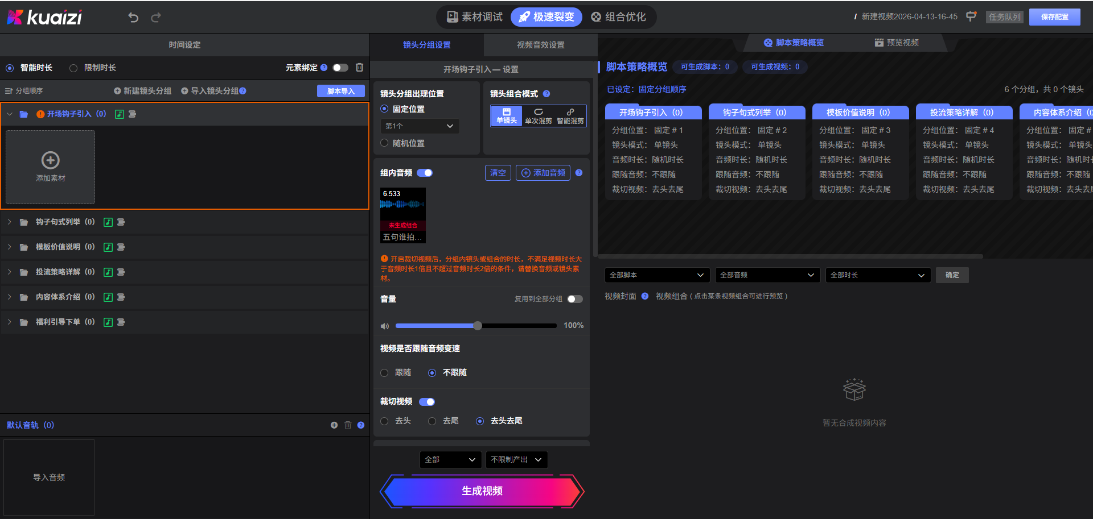Click the help icon next to 添加音频
The width and height of the screenshot is (1093, 519).
click(579, 173)
